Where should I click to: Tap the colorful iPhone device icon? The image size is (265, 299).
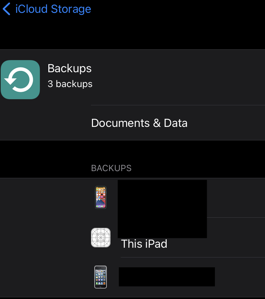(101, 197)
